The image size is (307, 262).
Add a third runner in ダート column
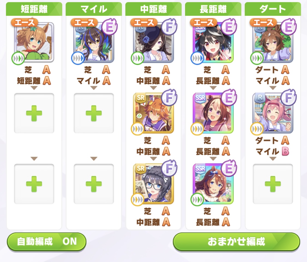(273, 184)
